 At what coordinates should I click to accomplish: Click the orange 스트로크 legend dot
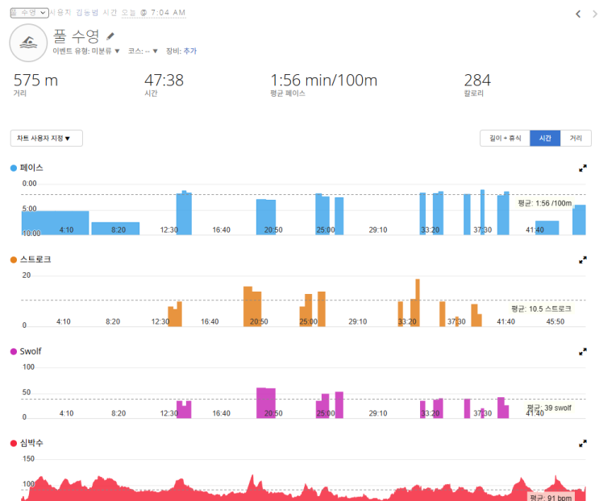pos(14,260)
